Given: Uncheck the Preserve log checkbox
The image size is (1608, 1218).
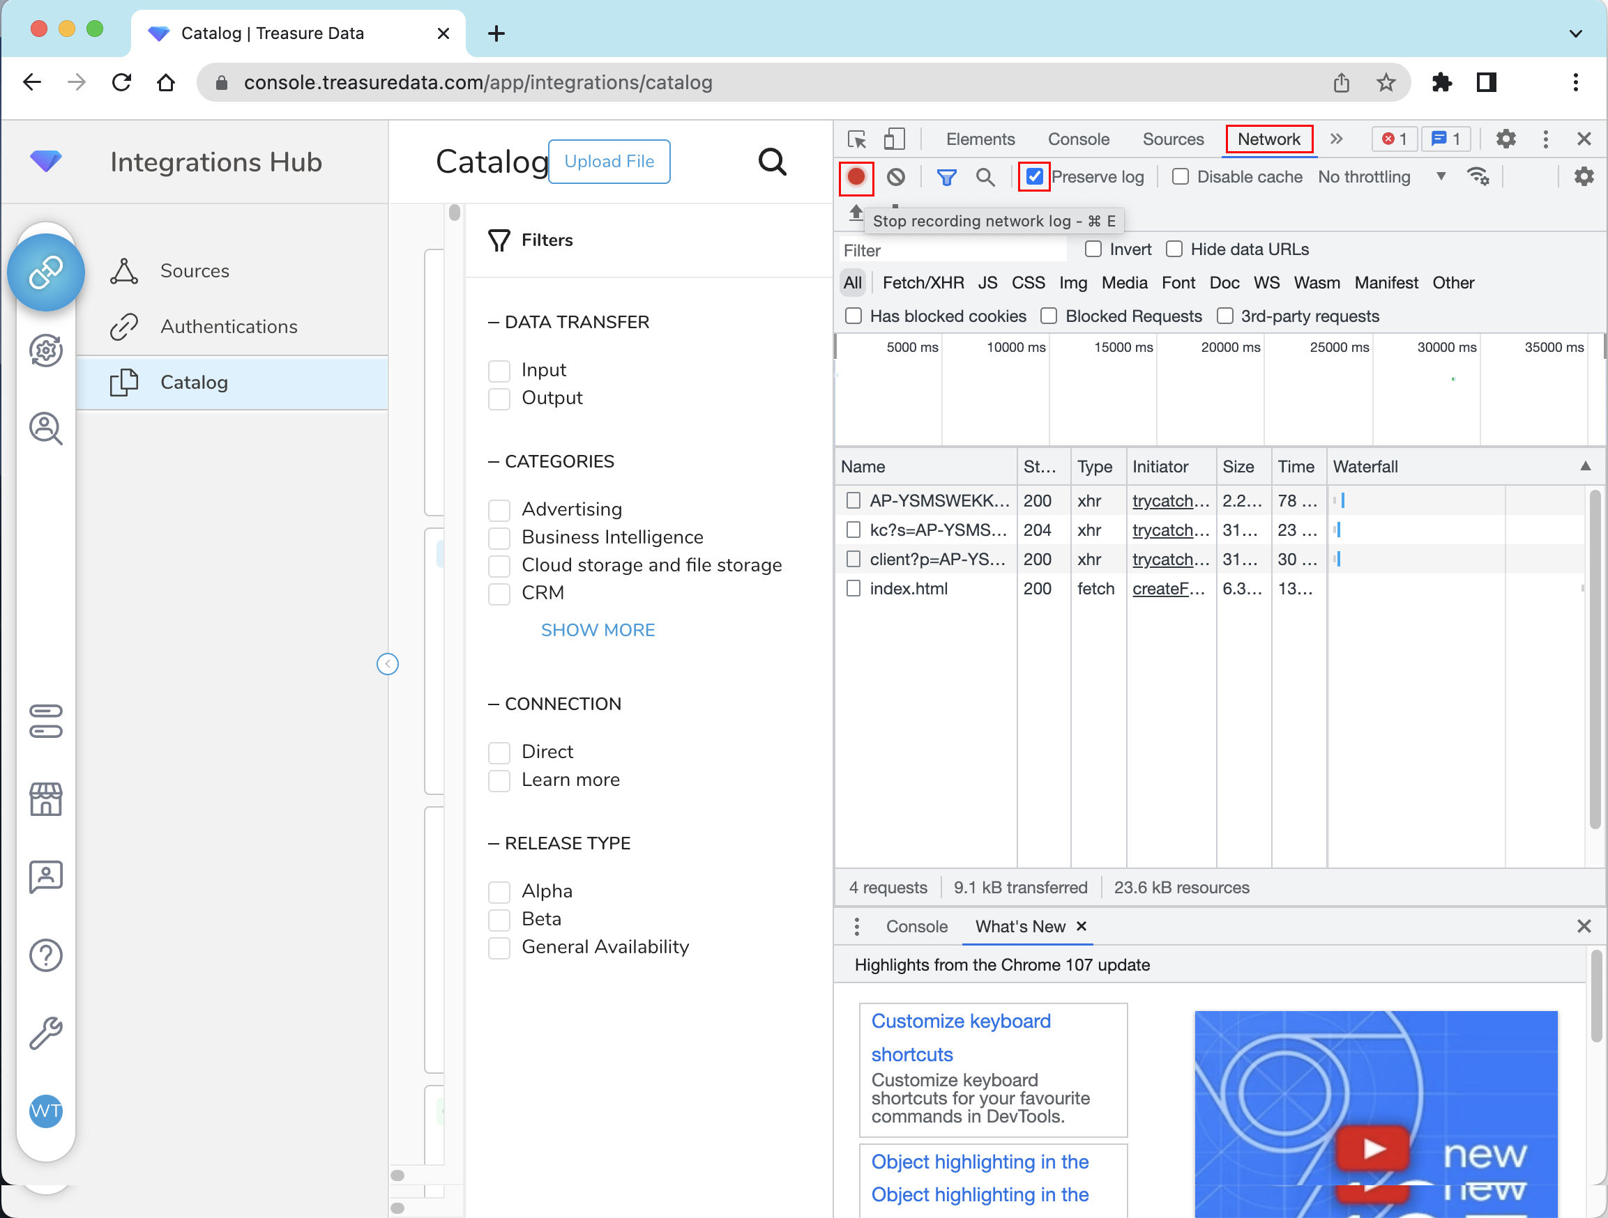Looking at the screenshot, I should (1034, 177).
